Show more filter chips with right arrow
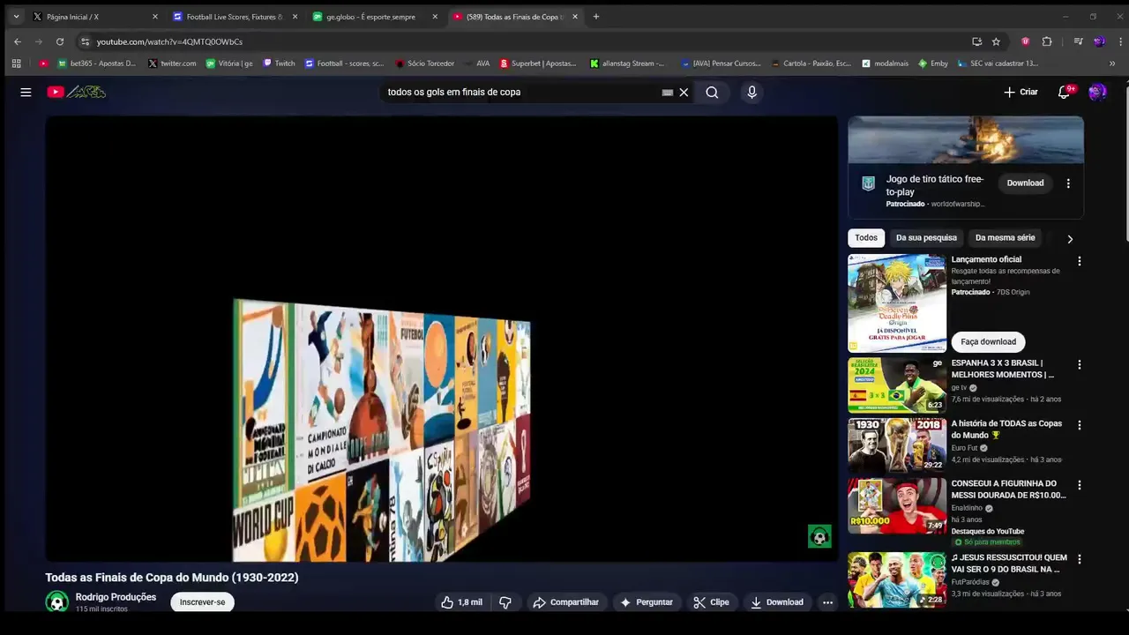This screenshot has height=635, width=1129. (1070, 239)
